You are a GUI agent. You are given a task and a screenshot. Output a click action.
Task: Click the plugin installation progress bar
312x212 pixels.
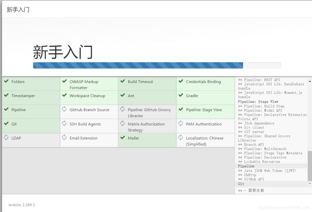(157, 65)
